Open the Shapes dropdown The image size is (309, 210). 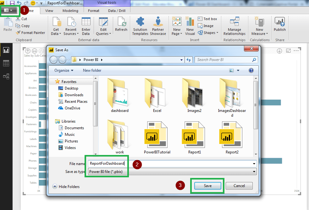click(208, 33)
